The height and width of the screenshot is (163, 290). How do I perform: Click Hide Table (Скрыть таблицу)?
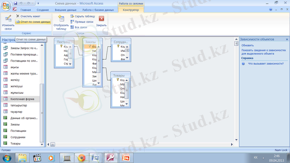pyautogui.click(x=83, y=16)
